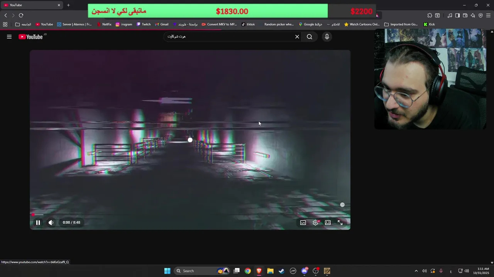The width and height of the screenshot is (494, 277).
Task: Open File Explorer from the taskbar
Action: pos(270,271)
